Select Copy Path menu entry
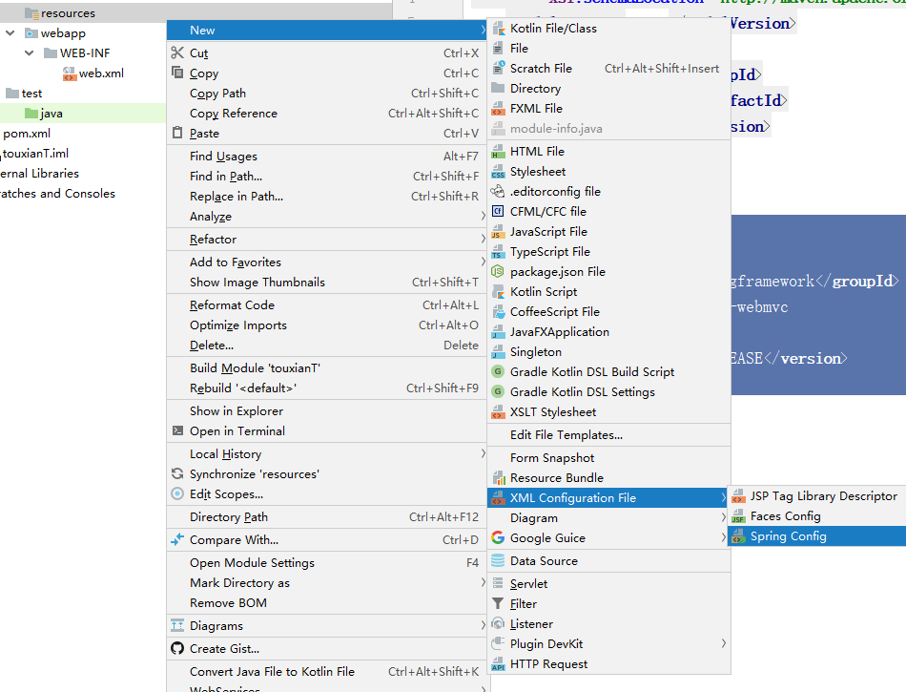Screen dimensions: 906x692 click(327, 94)
